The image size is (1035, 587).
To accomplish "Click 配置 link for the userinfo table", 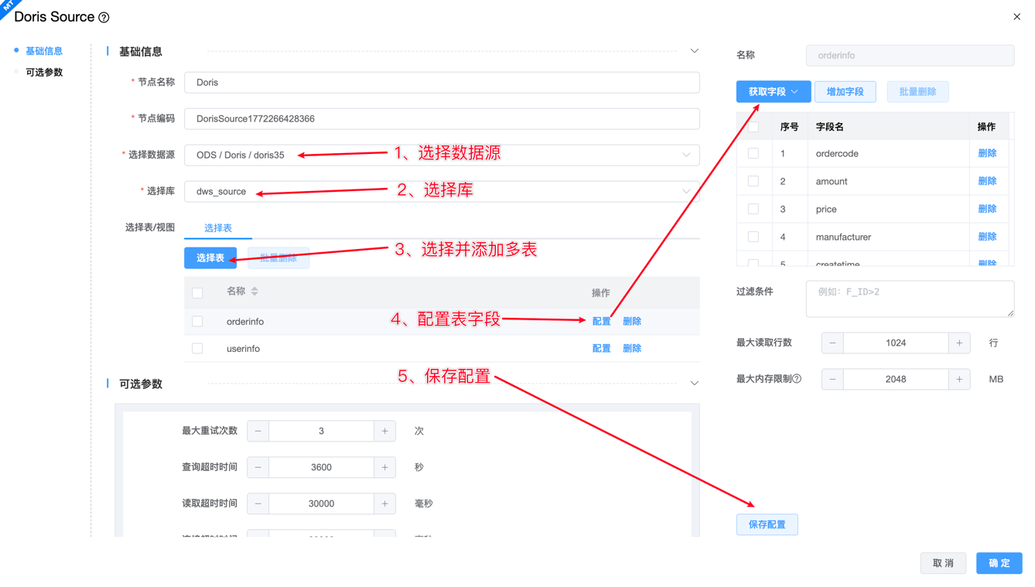I will click(x=601, y=349).
